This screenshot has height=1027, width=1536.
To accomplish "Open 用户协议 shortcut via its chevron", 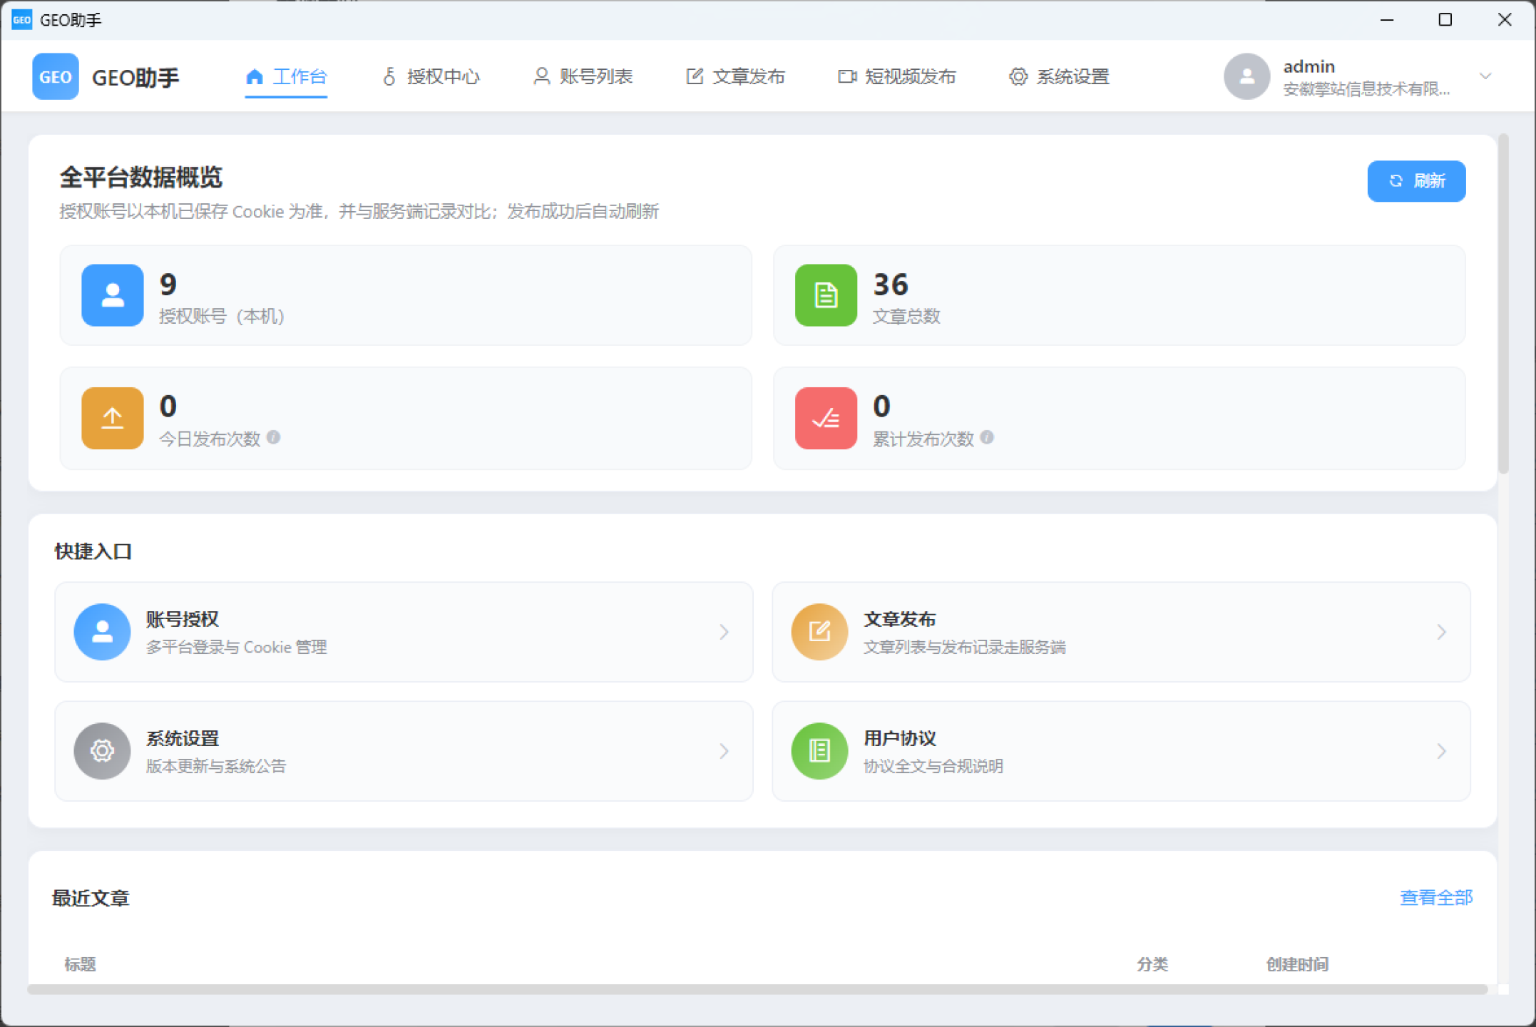I will point(1441,751).
